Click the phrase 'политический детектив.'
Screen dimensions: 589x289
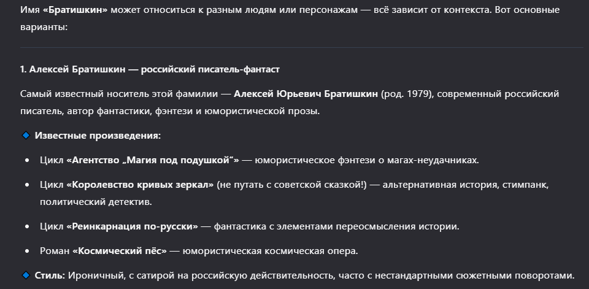pos(96,202)
